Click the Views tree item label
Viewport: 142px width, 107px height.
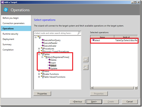[x=46, y=71]
